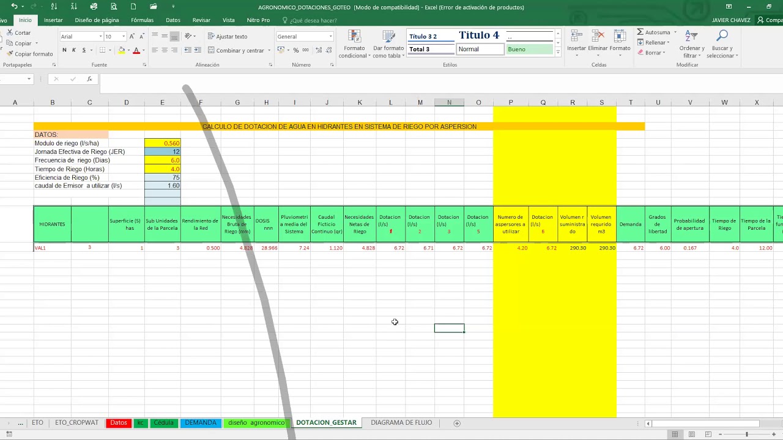Create a new blank workbook

pos(133,7)
